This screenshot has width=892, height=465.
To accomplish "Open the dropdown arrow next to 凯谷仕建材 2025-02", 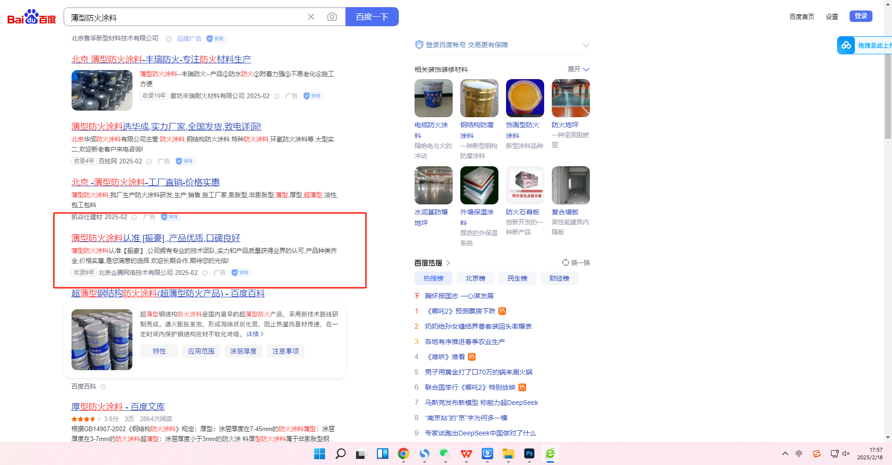I will coord(134,217).
